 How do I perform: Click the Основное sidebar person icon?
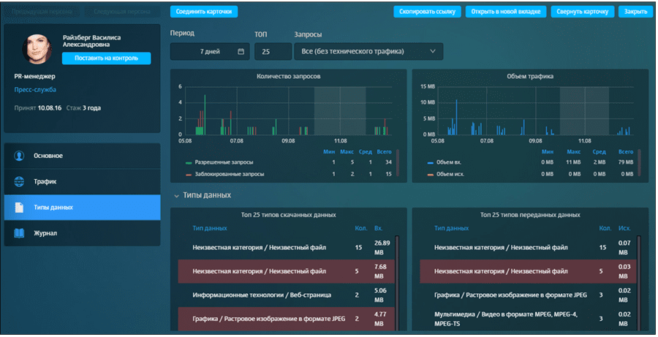point(19,156)
